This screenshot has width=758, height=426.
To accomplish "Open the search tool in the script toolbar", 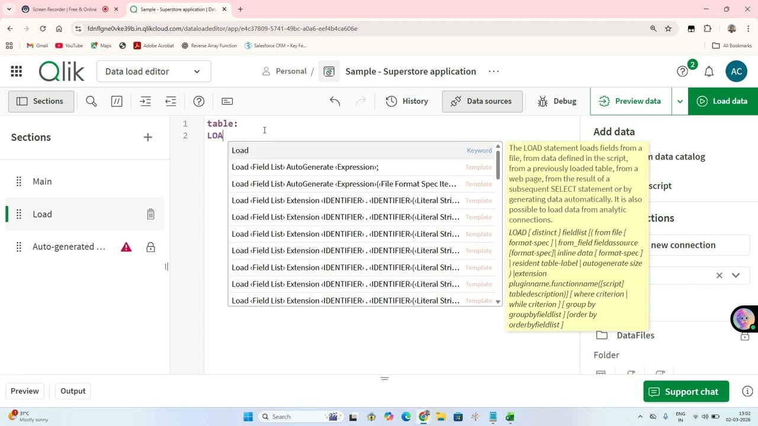I will click(91, 101).
